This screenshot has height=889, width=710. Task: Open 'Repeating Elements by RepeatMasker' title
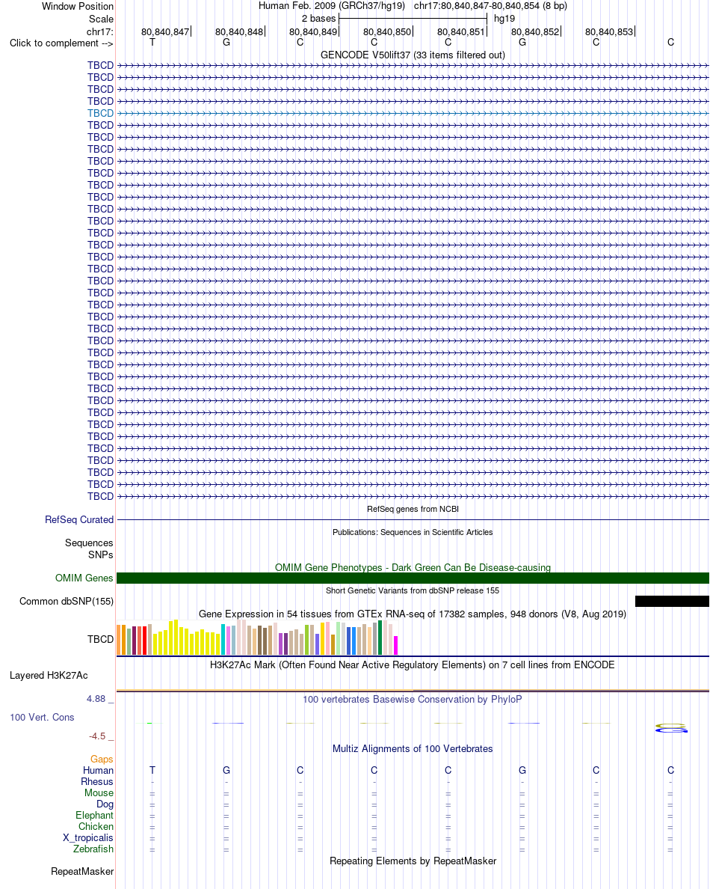(x=413, y=861)
